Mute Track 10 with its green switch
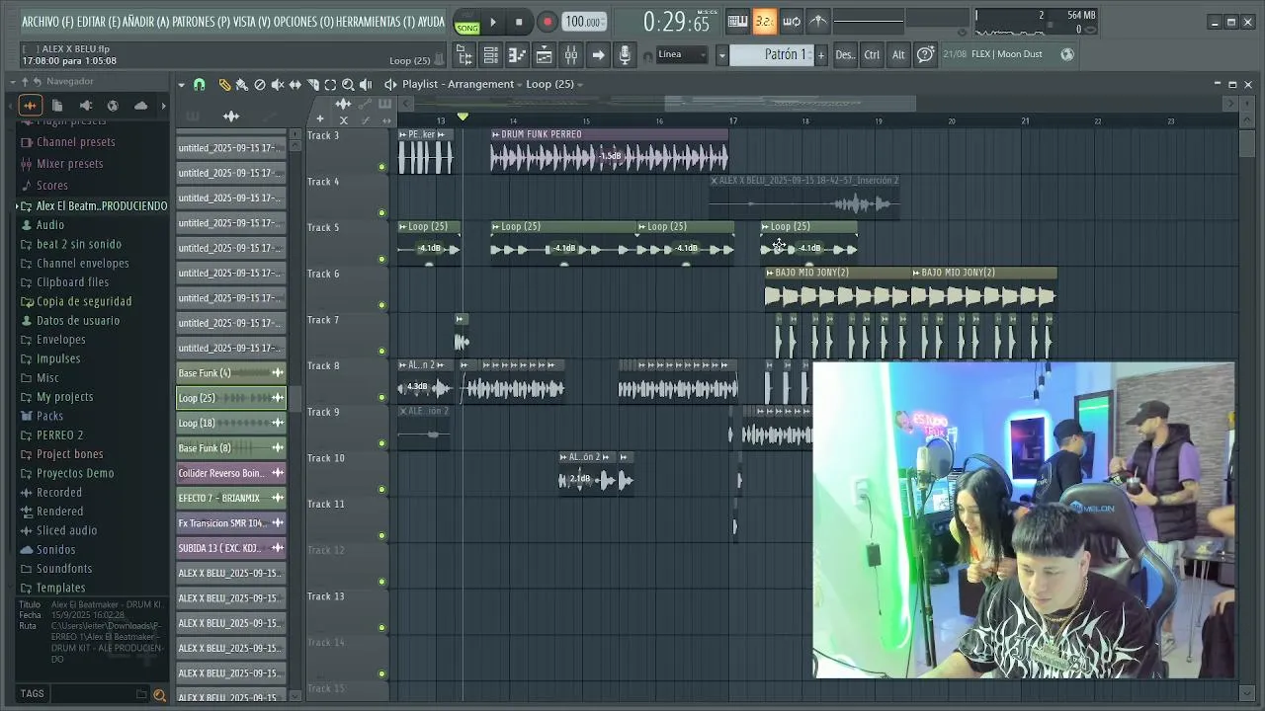Image resolution: width=1265 pixels, height=711 pixels. pyautogui.click(x=381, y=490)
